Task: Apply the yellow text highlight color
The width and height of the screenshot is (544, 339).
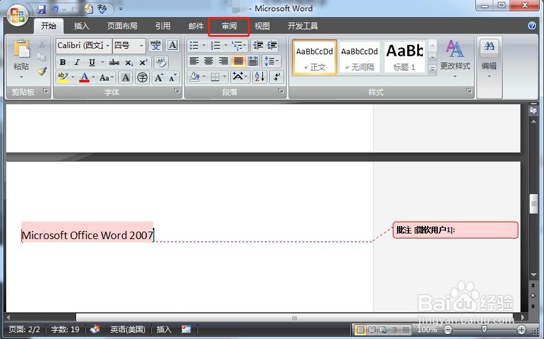Action: 63,77
